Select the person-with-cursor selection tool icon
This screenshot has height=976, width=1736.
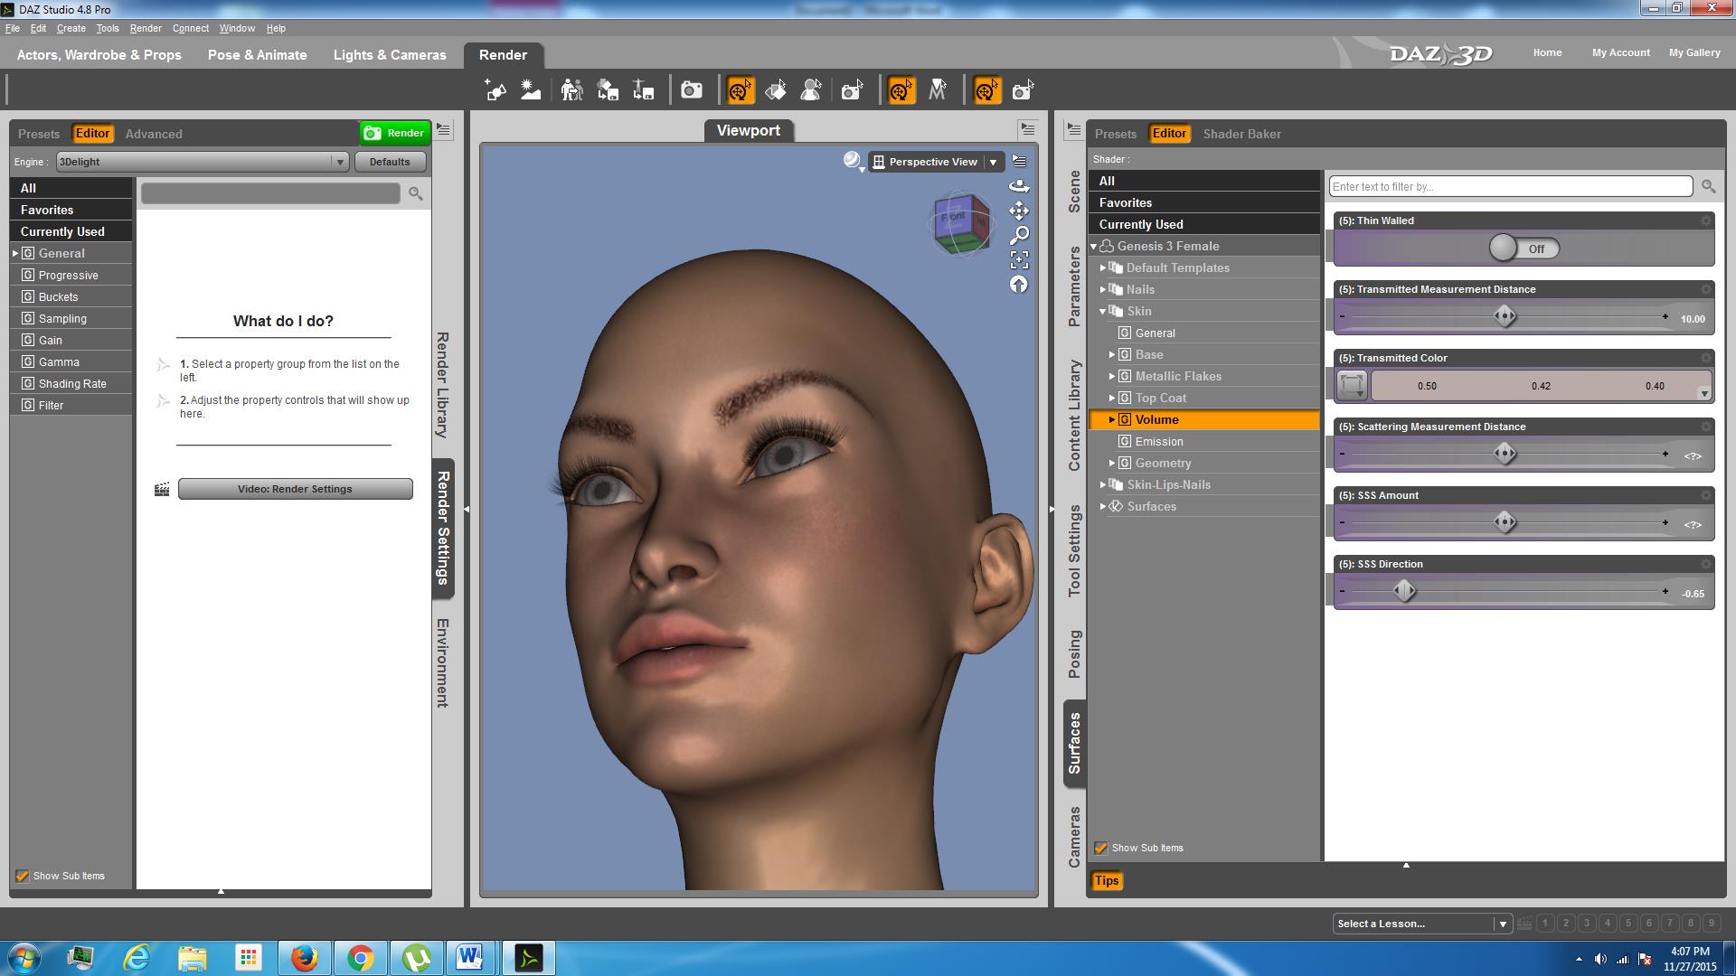(811, 90)
